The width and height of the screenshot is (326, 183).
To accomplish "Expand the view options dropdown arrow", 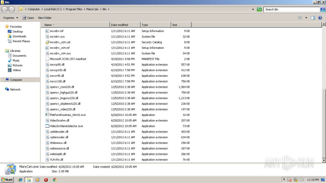I will tap(306, 18).
